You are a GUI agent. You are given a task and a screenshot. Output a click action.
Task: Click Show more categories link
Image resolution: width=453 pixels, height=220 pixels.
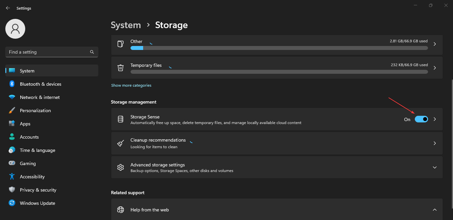pyautogui.click(x=131, y=85)
